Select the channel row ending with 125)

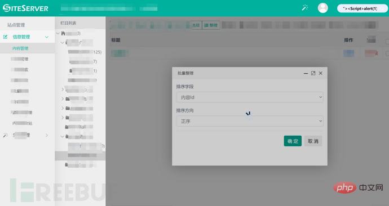coord(85,52)
